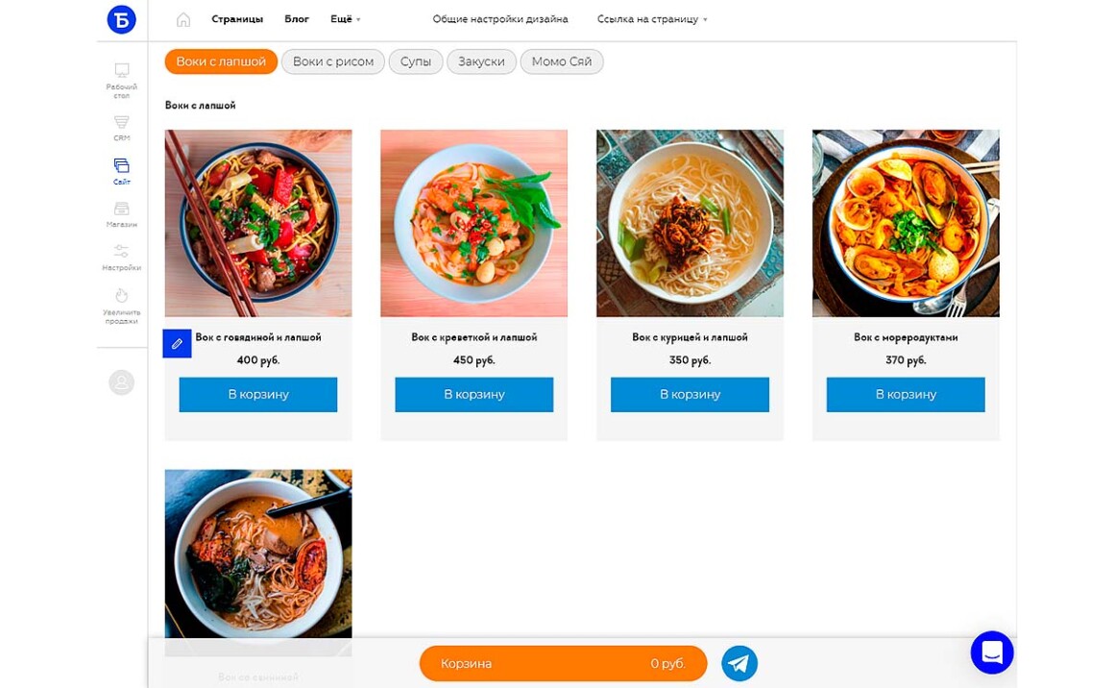Open Общие настройки дизайна link
This screenshot has height=688, width=1114.
click(500, 19)
